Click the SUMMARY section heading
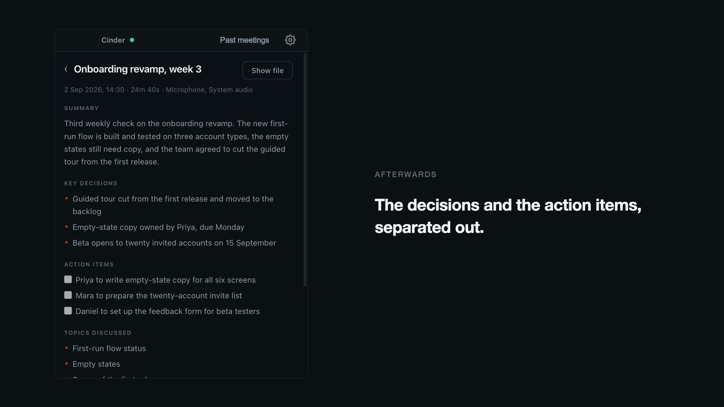 pyautogui.click(x=81, y=108)
